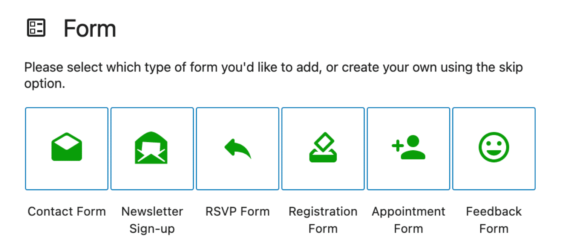Click the Newsletter Sign-up open envelope icon
The image size is (567, 248).
[x=152, y=148]
